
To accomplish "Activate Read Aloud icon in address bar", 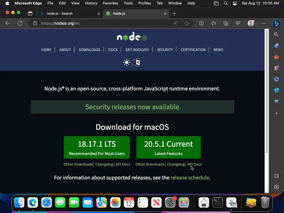I will 176,23.
